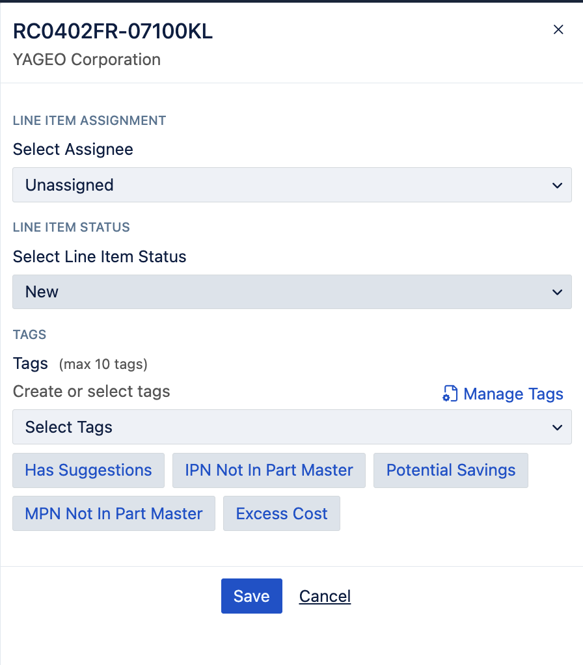Click the Manage Tags file-gear icon

click(450, 394)
